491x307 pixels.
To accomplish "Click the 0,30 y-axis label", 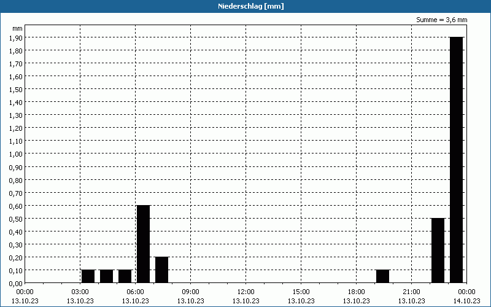I will tap(16, 244).
